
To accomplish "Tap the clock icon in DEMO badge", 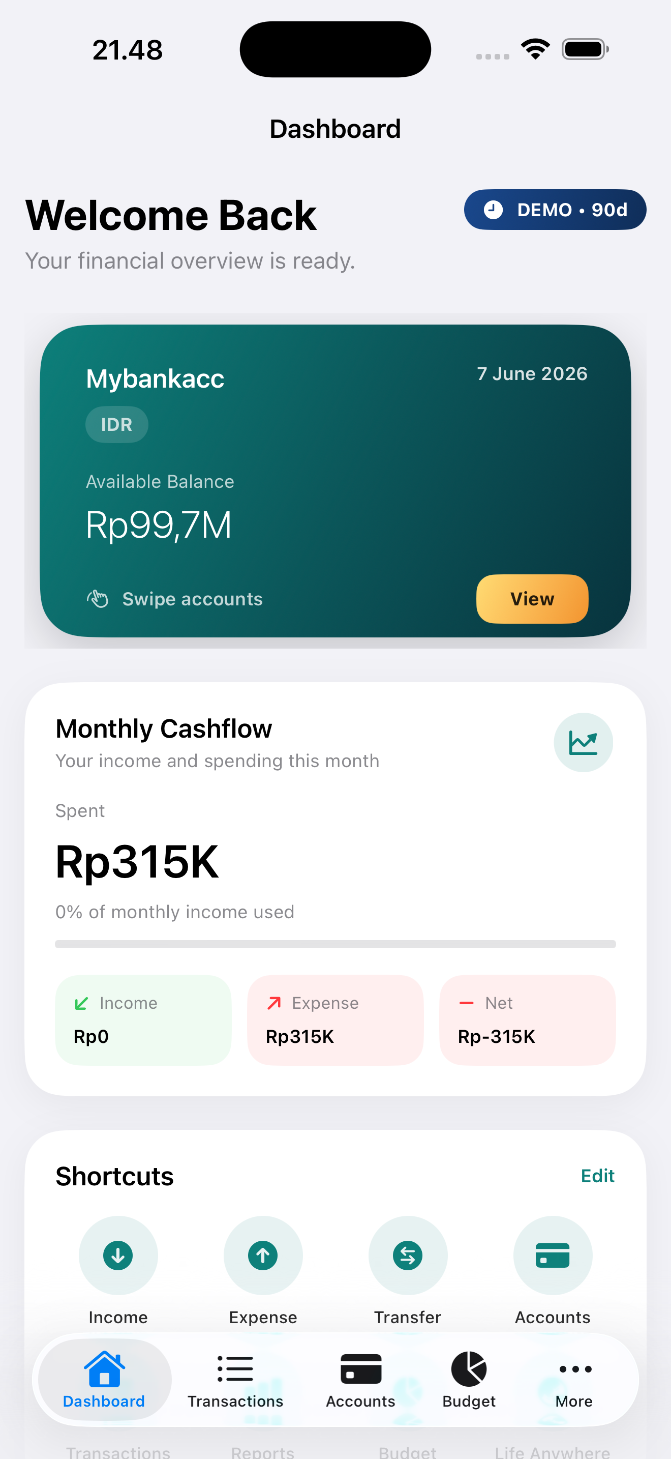I will coord(493,210).
